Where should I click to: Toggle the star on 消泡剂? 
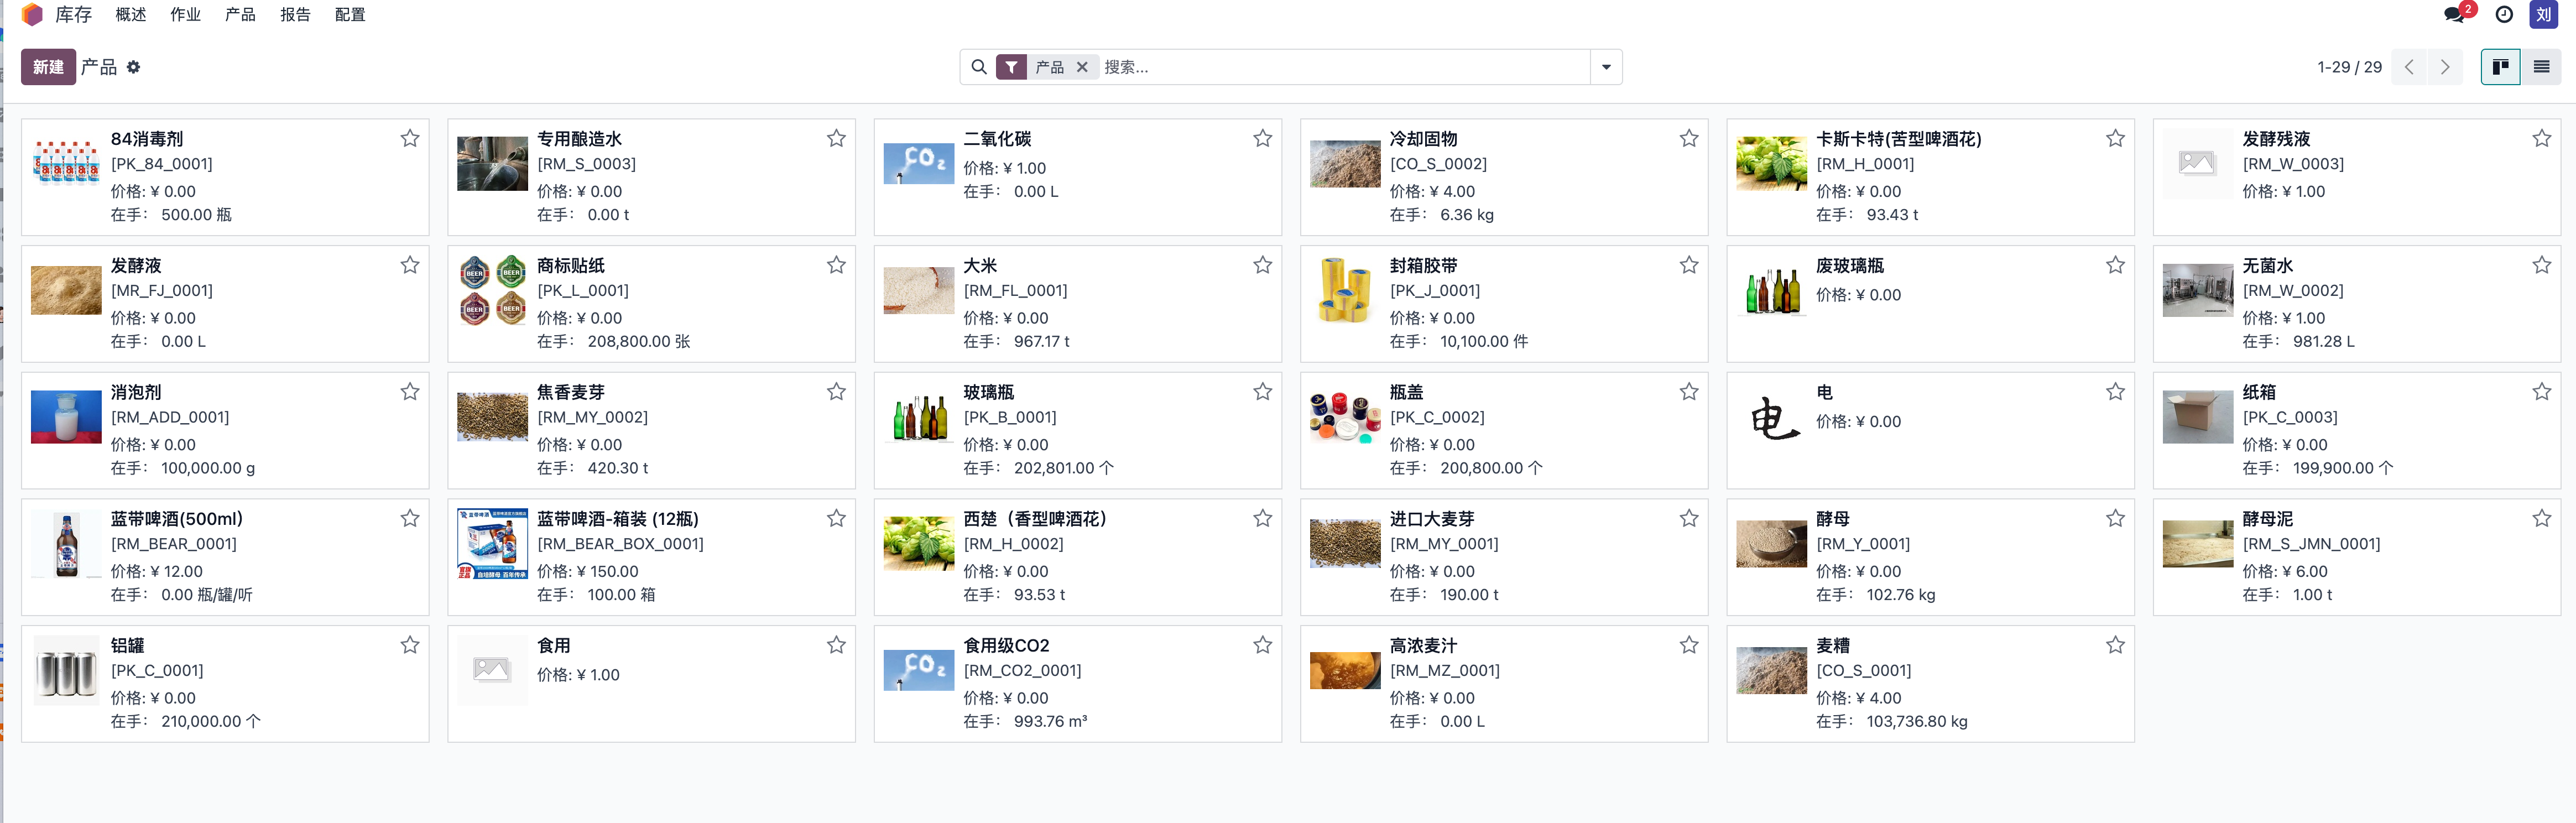coord(410,392)
